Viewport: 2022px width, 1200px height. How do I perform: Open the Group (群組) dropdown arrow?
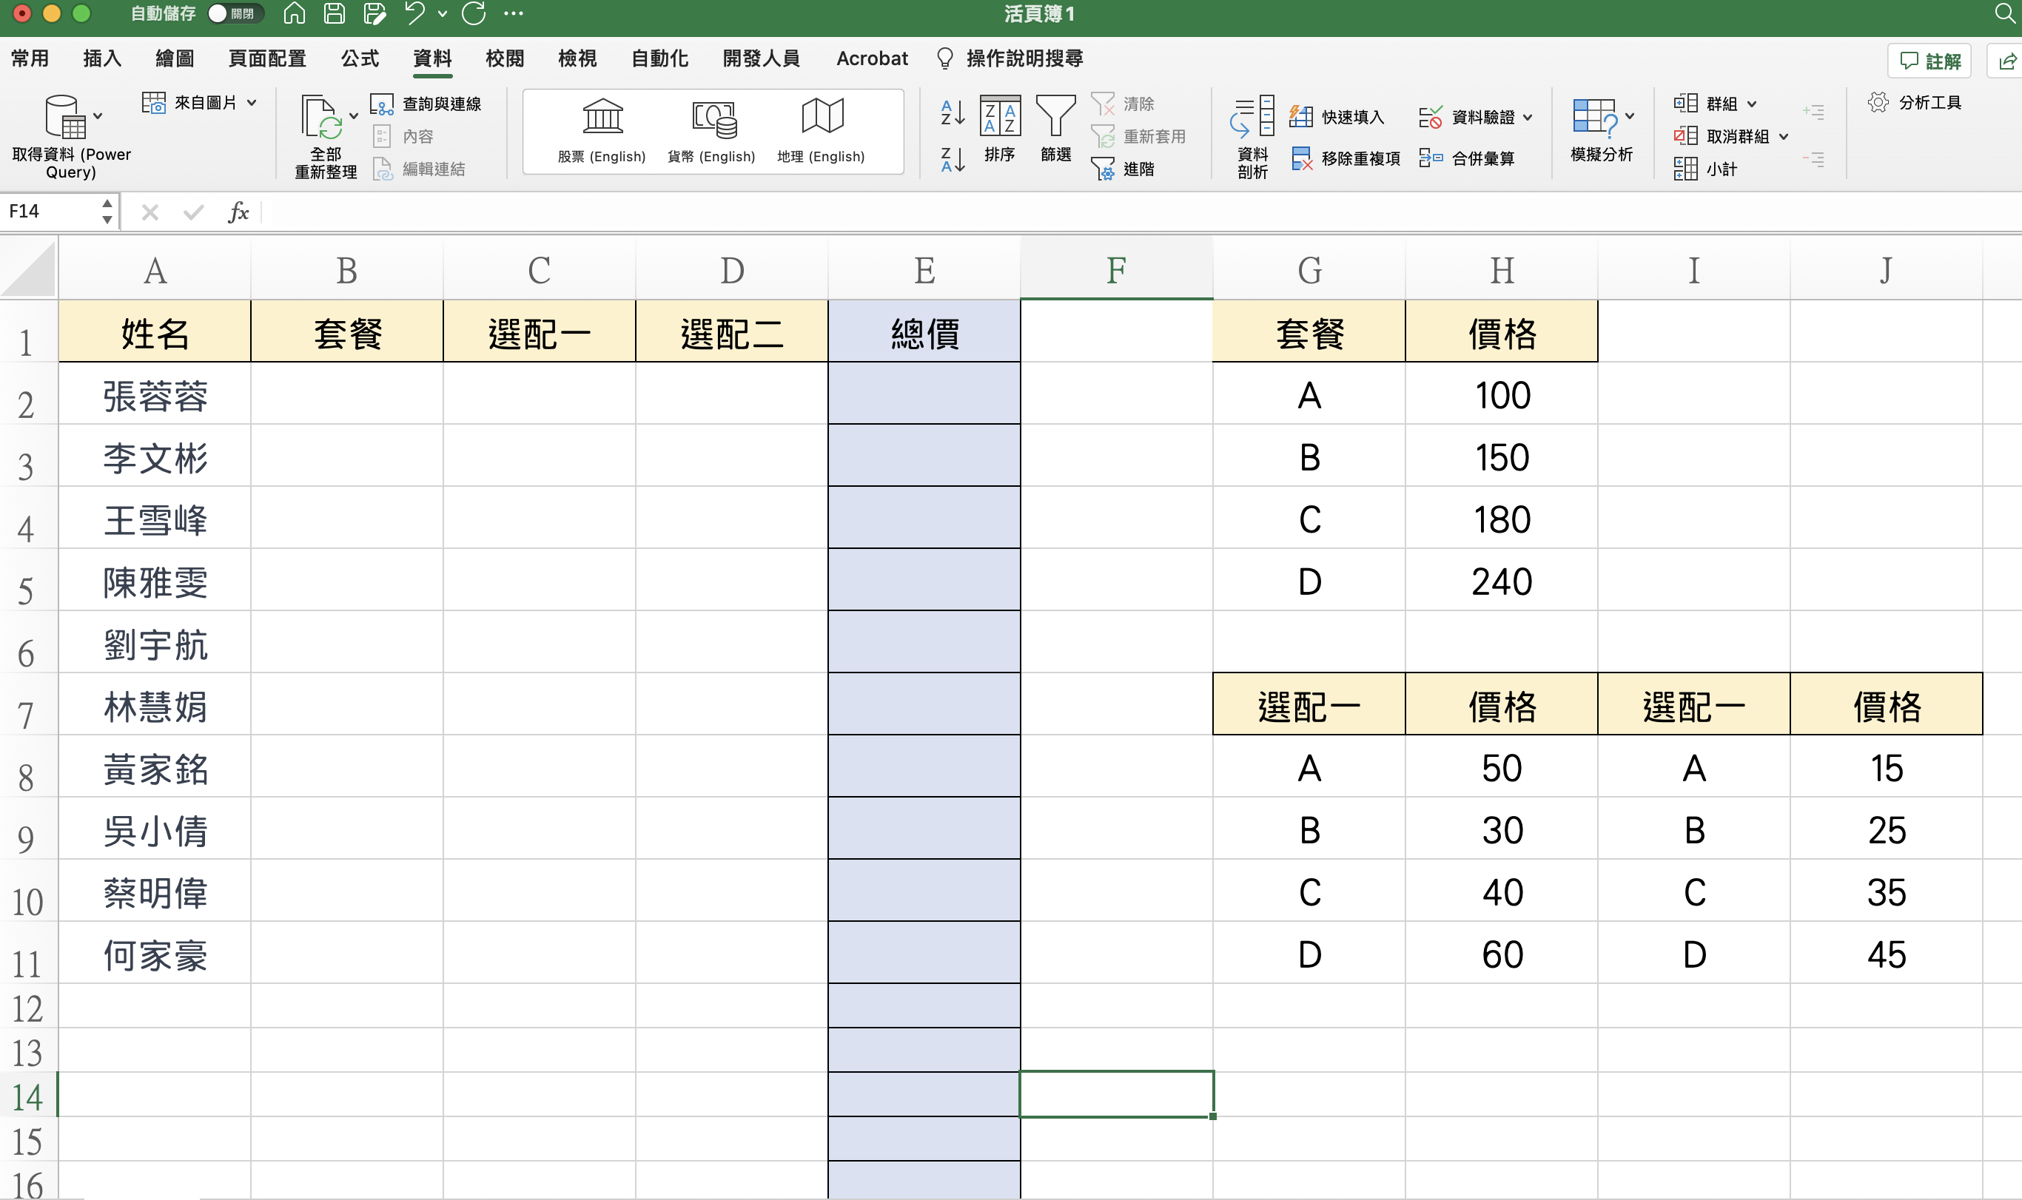(1752, 104)
